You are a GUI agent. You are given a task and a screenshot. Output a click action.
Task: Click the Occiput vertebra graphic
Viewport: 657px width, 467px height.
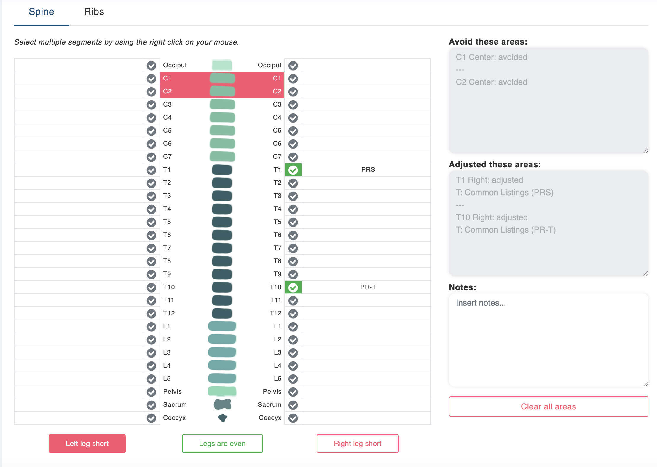coord(222,65)
